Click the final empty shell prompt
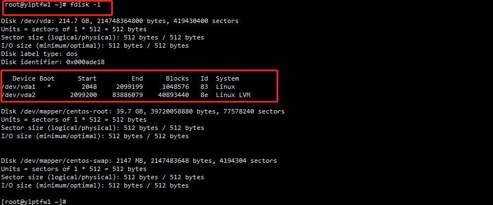Image resolution: width=493 pixels, height=205 pixels. click(x=33, y=202)
